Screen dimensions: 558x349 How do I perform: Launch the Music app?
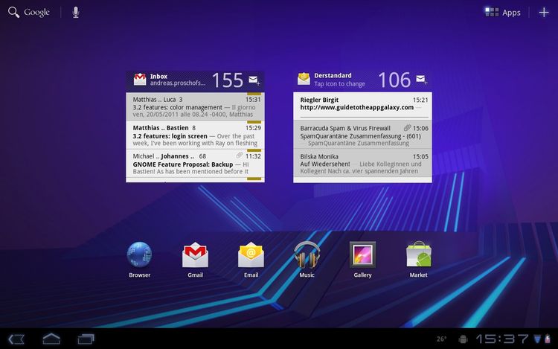pos(307,256)
